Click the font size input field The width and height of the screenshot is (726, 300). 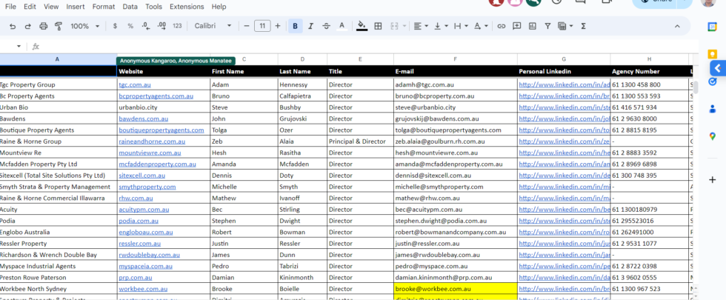pyautogui.click(x=262, y=26)
